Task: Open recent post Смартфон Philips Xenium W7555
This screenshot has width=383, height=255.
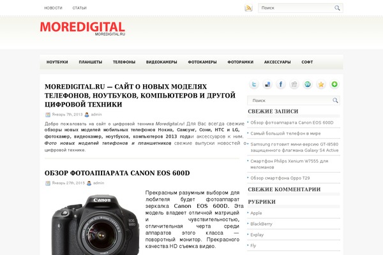Action: [289, 164]
